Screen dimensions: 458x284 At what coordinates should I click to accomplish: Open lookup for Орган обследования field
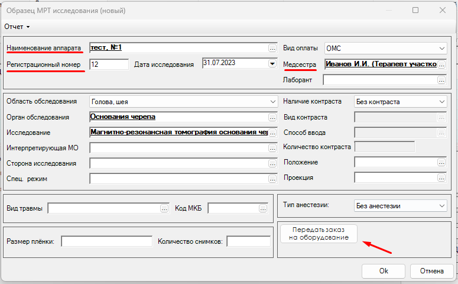point(272,117)
